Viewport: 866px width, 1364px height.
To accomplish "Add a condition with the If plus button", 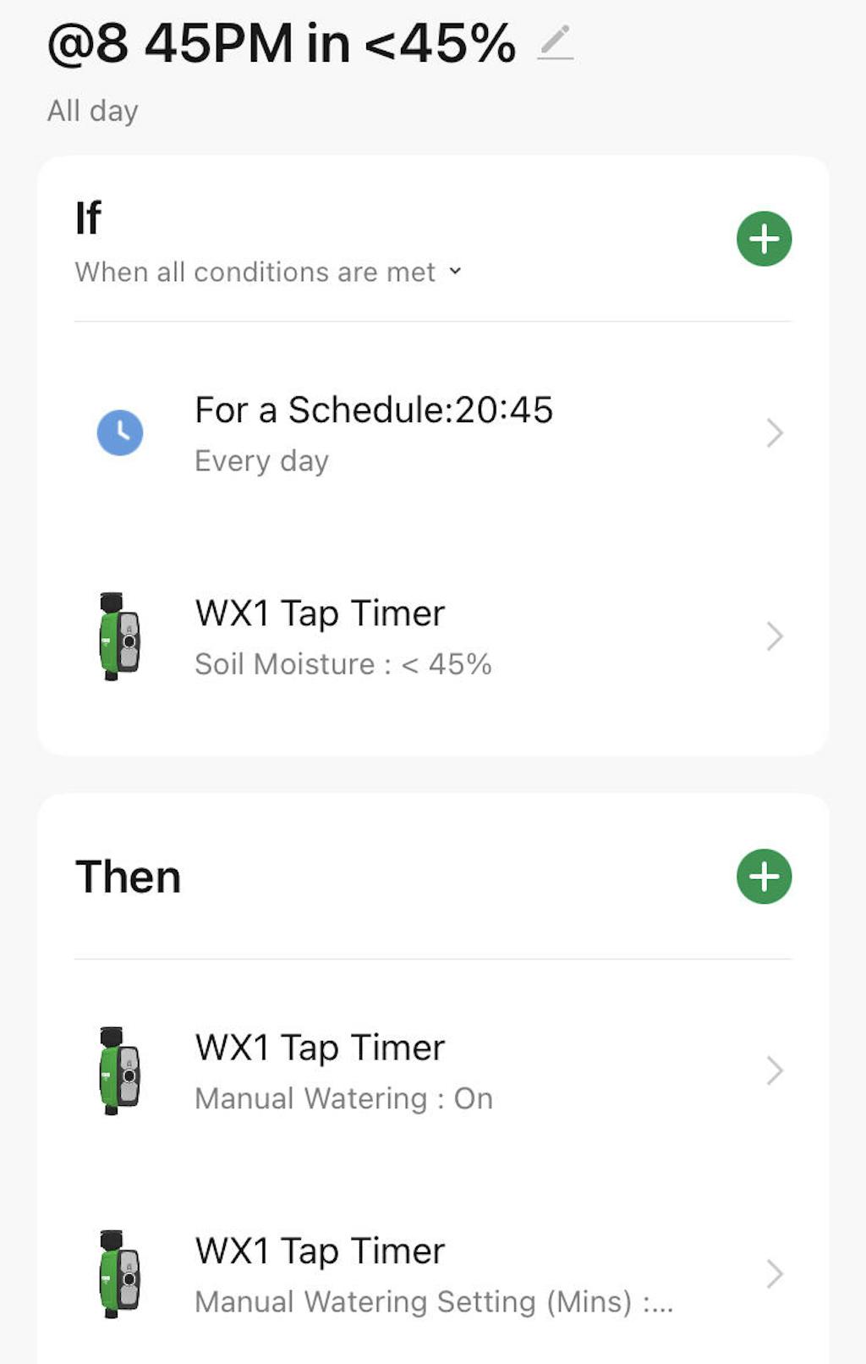I will 764,239.
